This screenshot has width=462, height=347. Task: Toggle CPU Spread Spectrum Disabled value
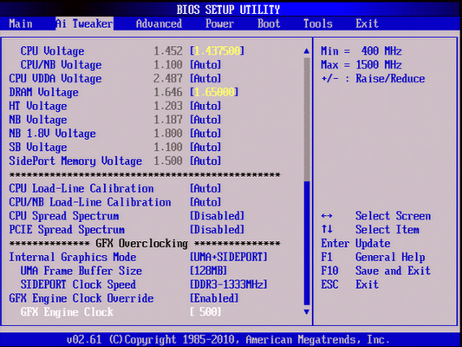(217, 216)
